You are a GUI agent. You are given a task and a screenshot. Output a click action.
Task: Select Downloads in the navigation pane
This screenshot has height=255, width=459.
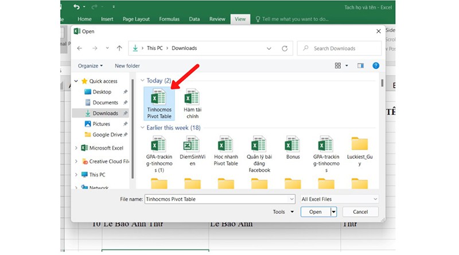coord(100,113)
